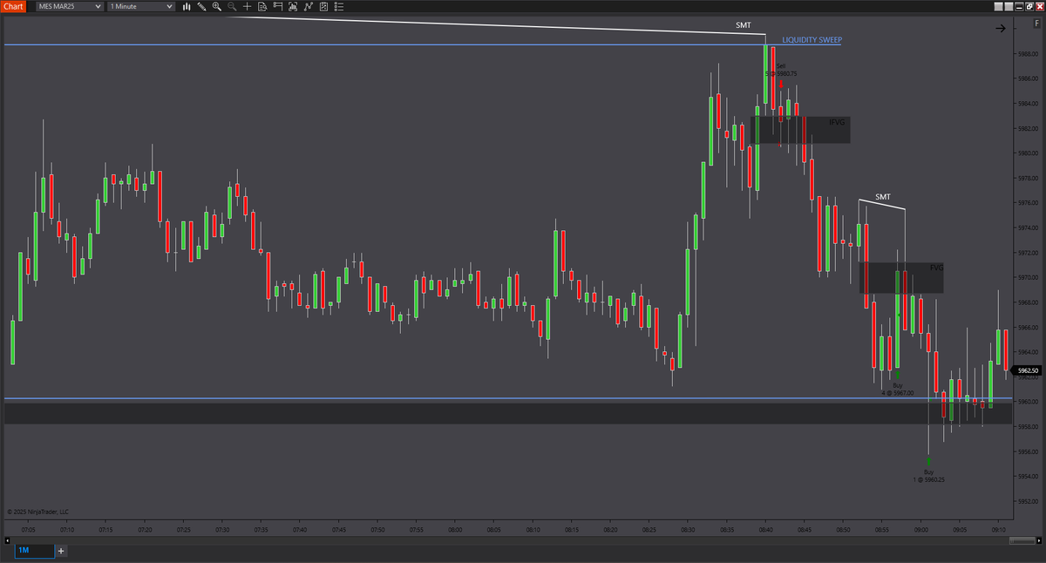The image size is (1046, 563).
Task: Open the Chart Trader icon
Action: click(278, 6)
